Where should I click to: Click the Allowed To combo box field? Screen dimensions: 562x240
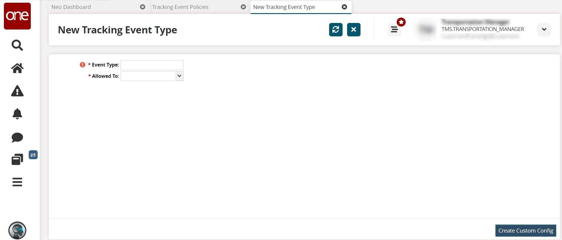click(152, 76)
